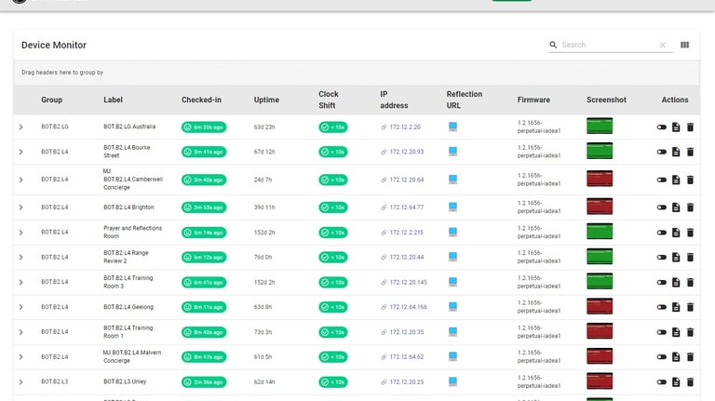Expand the Range Review 2 row
Screen dimensions: 715x401
[x=21, y=258]
